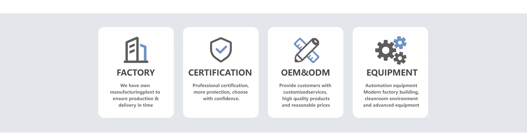
Task: Select the FACTORY heading
Action: click(136, 73)
